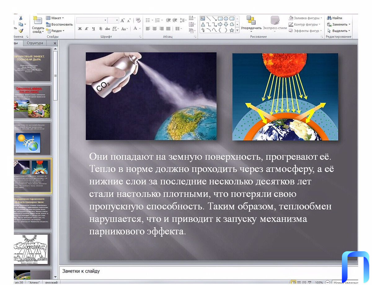Open the Выделить select dropdown
The image size is (372, 285).
339,31
